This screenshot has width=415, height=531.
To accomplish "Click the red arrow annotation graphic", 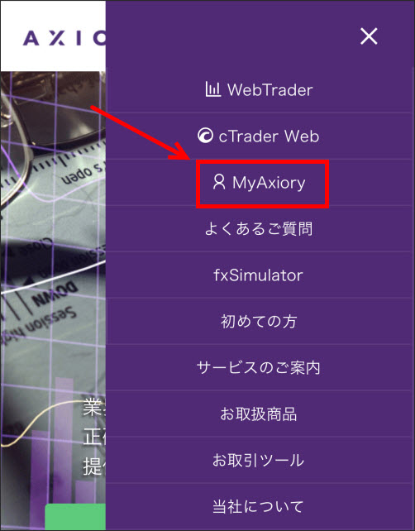I will coord(141,132).
